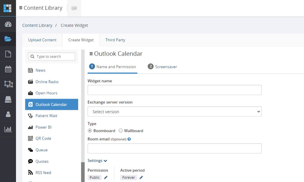Open the Exchange server version dropdown
The height and width of the screenshot is (182, 304).
[x=174, y=111]
